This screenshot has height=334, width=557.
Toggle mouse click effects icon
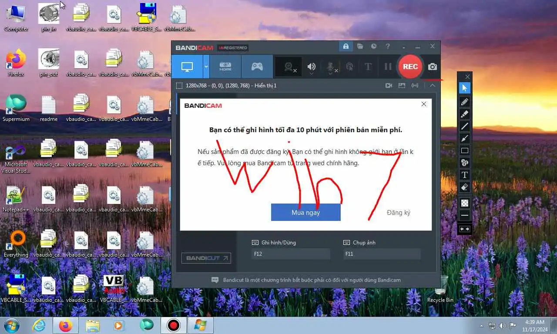pyautogui.click(x=349, y=67)
